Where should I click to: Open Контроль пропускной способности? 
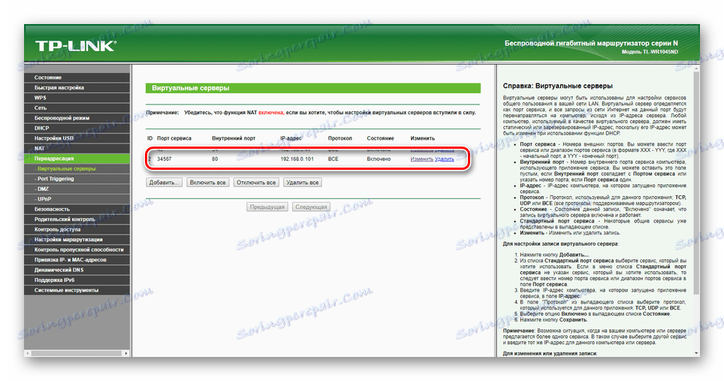(x=77, y=249)
